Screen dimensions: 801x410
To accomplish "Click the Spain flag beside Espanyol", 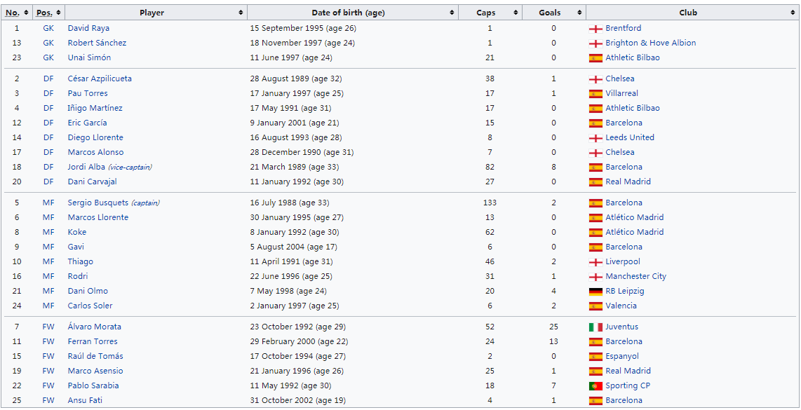I will pyautogui.click(x=595, y=357).
